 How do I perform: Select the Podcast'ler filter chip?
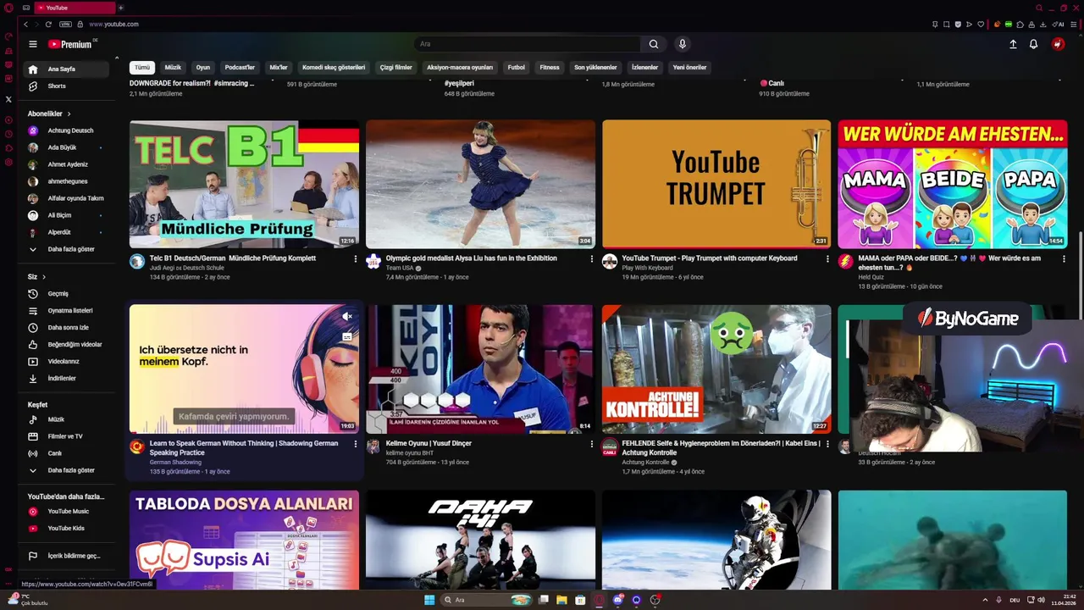click(240, 67)
